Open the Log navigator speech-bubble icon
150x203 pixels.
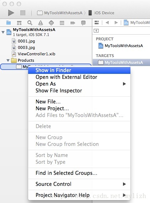pos(83,23)
